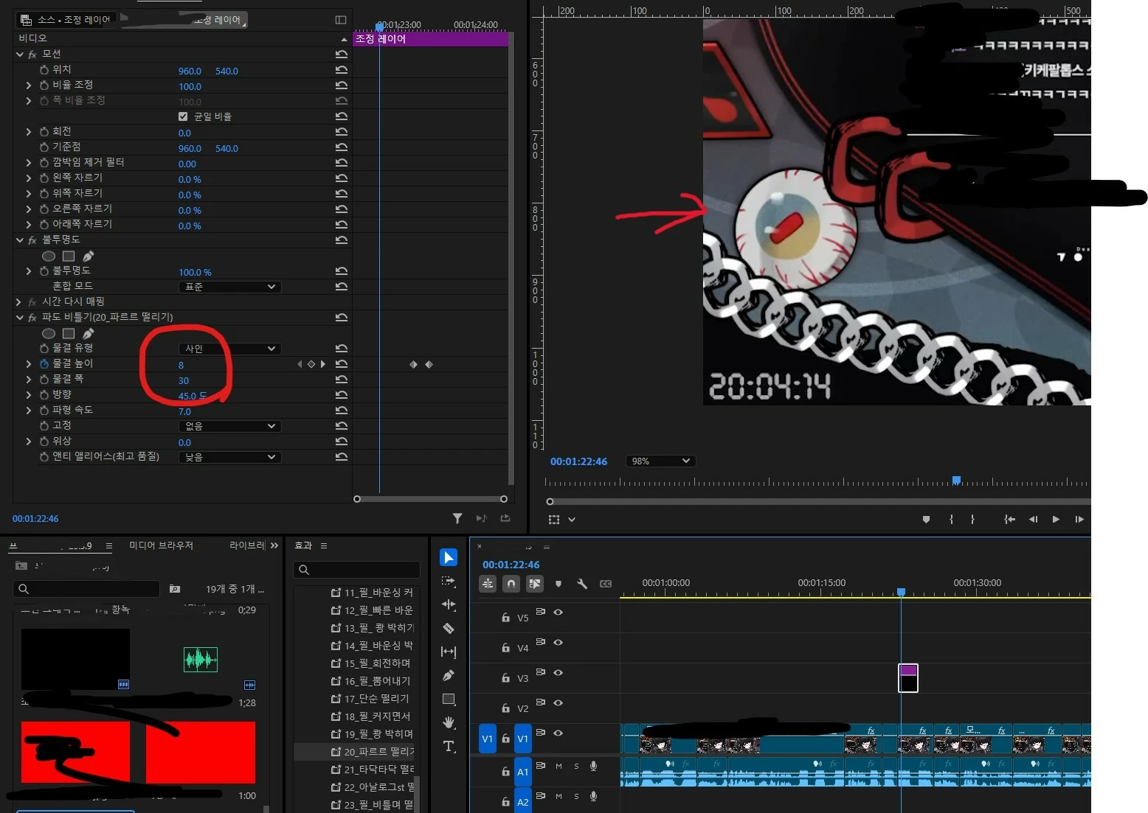Enable voice-over record on A1

pyautogui.click(x=593, y=767)
